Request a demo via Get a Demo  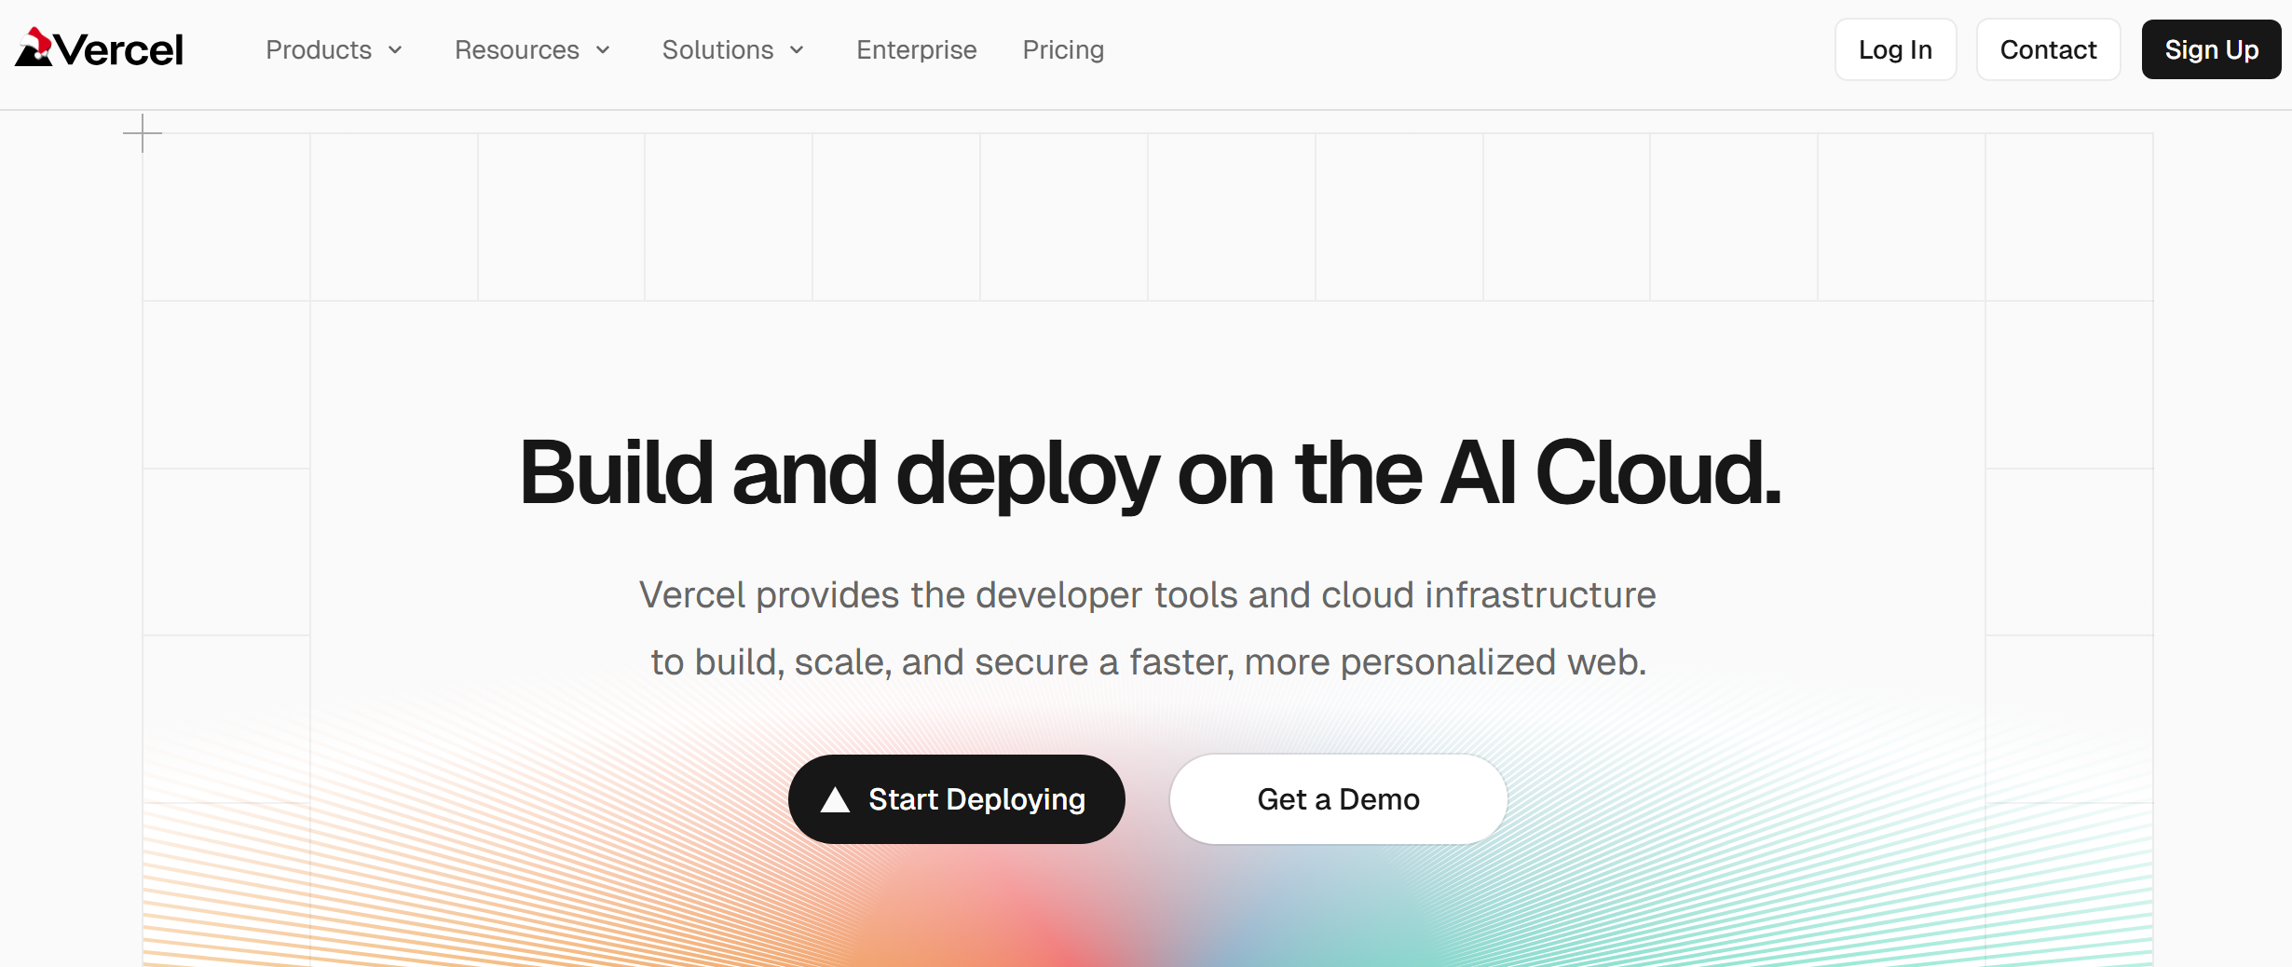[x=1338, y=799]
